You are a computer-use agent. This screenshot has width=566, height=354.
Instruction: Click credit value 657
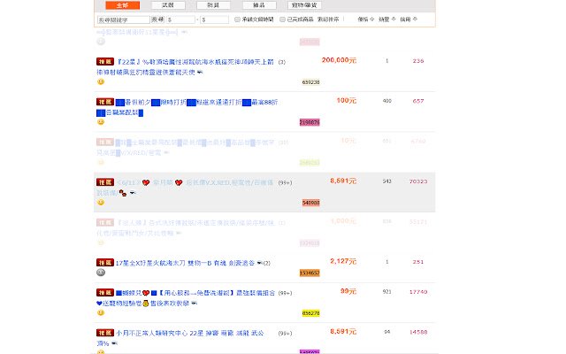click(418, 101)
